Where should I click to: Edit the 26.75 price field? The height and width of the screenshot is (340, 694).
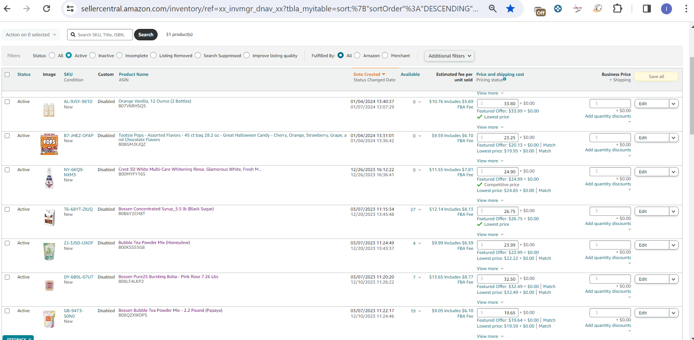498,211
